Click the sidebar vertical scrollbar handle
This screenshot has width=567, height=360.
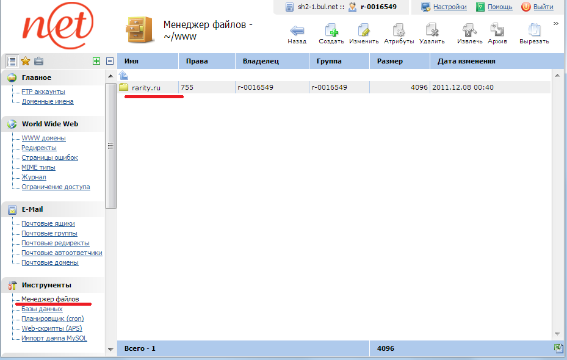pyautogui.click(x=110, y=145)
